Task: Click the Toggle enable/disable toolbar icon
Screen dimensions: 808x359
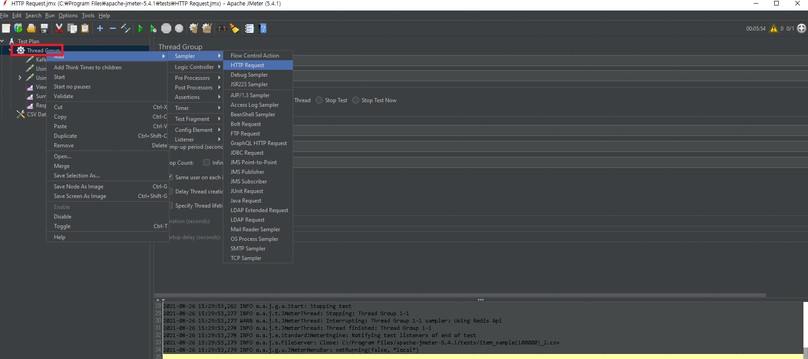Action: pyautogui.click(x=126, y=28)
